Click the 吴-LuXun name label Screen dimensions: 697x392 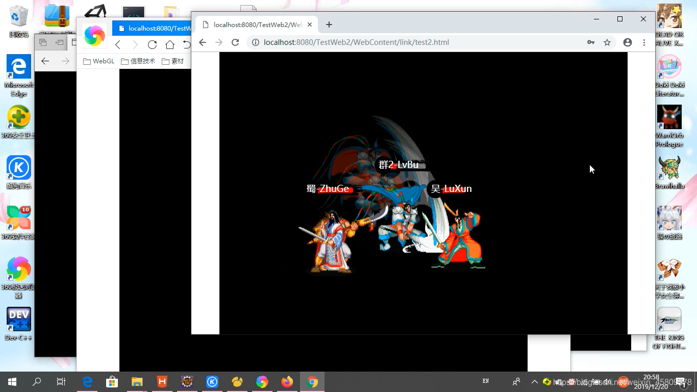[451, 189]
